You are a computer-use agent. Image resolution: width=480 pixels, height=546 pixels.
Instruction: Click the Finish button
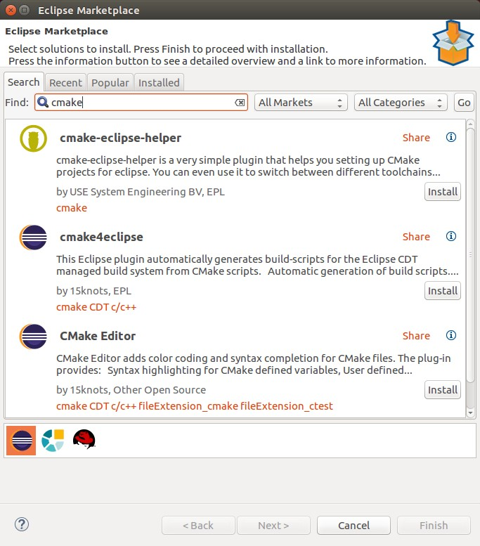434,525
